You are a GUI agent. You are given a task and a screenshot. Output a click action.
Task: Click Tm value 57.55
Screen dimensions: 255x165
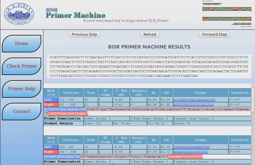153,152
